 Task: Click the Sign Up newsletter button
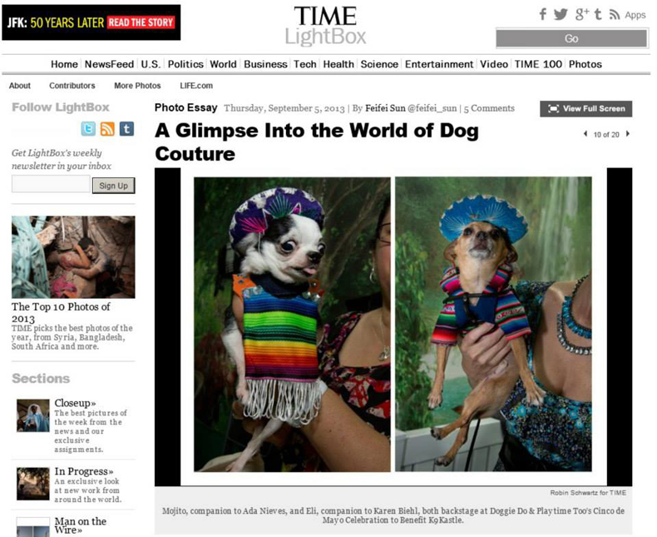(114, 186)
